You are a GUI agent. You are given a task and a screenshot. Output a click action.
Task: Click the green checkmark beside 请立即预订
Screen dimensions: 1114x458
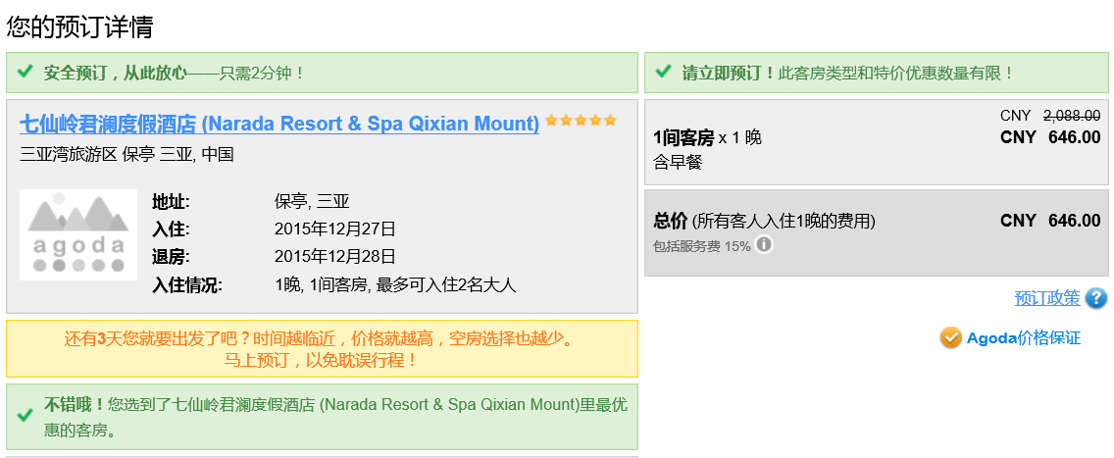(663, 73)
